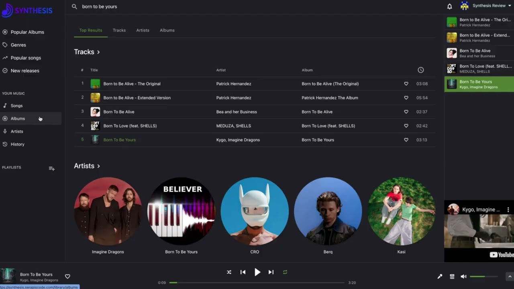Like Born To Love (feat. SHELLS)
Image resolution: width=514 pixels, height=289 pixels.
406,126
